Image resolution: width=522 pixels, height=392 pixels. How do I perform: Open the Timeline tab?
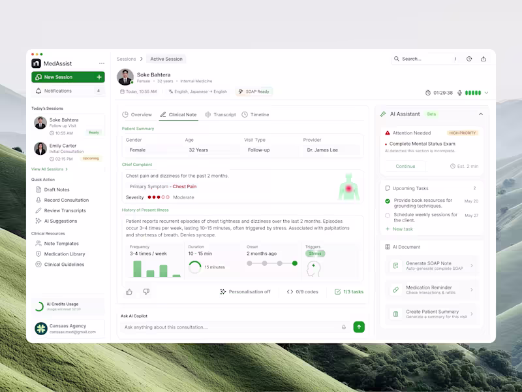coord(255,114)
